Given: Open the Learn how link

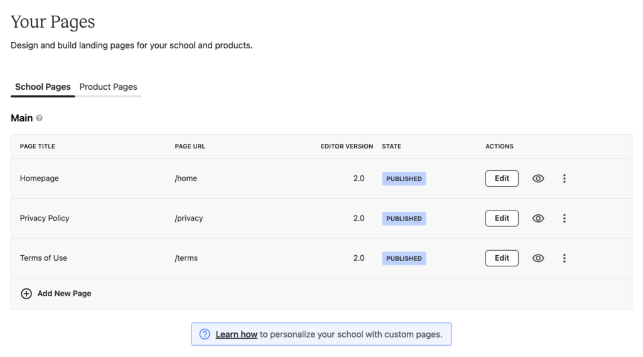Looking at the screenshot, I should 236,334.
